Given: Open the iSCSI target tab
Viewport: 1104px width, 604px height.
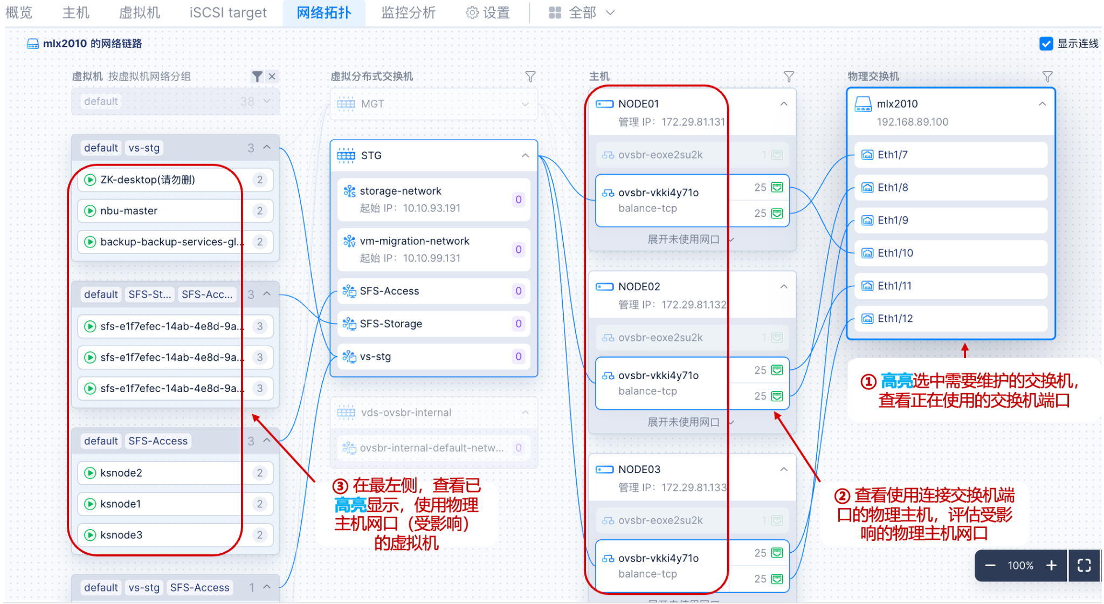Looking at the screenshot, I should pyautogui.click(x=228, y=12).
